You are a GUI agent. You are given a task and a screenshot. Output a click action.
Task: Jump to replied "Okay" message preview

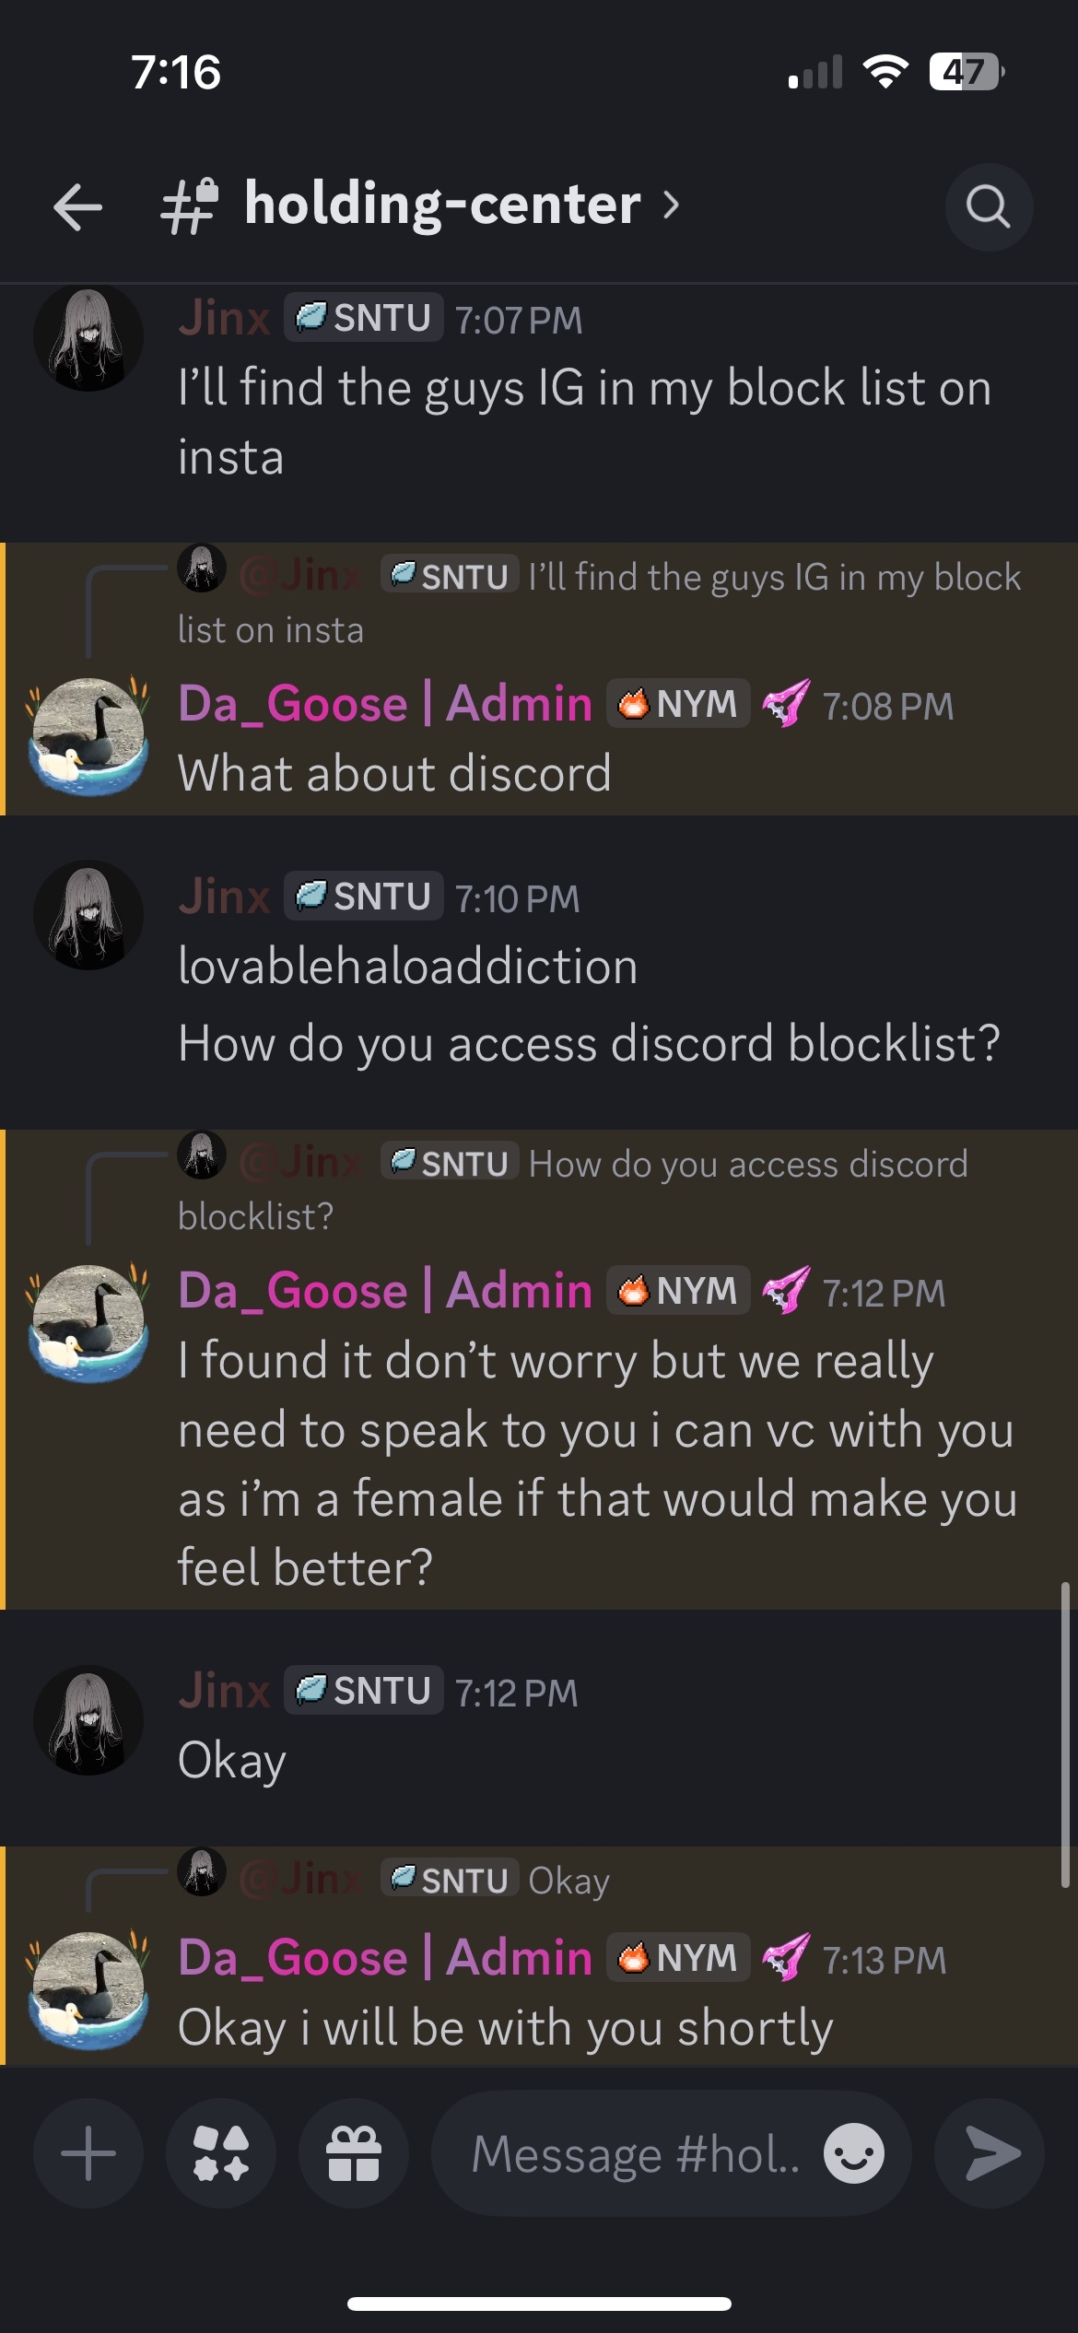[x=568, y=1881]
